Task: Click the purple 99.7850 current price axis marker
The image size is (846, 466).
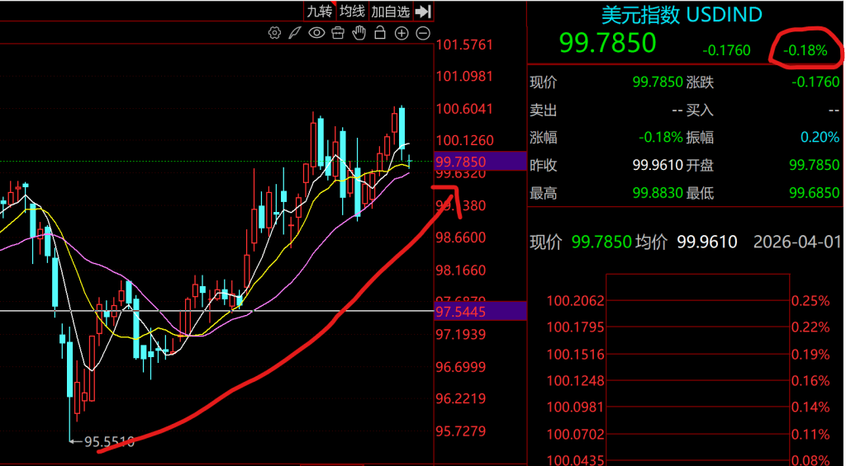Action: (x=480, y=162)
